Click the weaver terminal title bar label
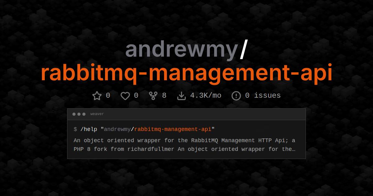This screenshot has width=373, height=196. [97, 114]
